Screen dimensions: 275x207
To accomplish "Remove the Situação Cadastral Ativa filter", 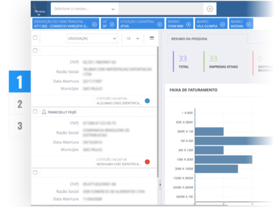I will click(x=160, y=25).
